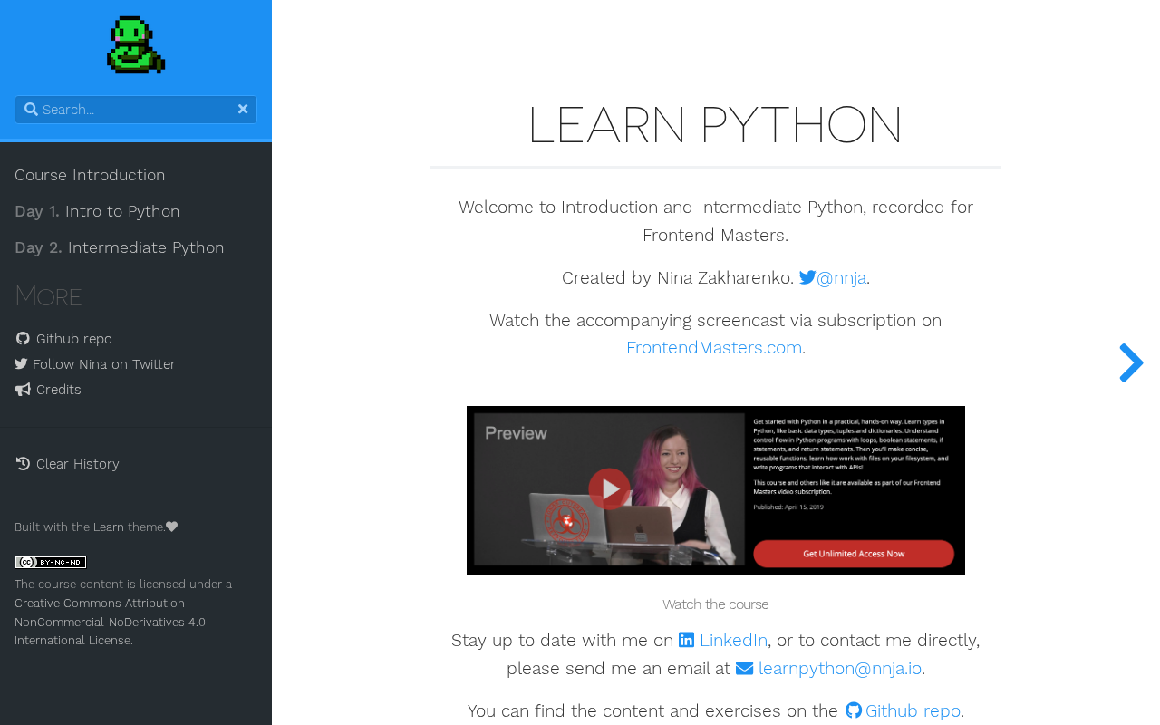Click the green pixel snake logo
The image size is (1160, 725).
click(x=136, y=45)
